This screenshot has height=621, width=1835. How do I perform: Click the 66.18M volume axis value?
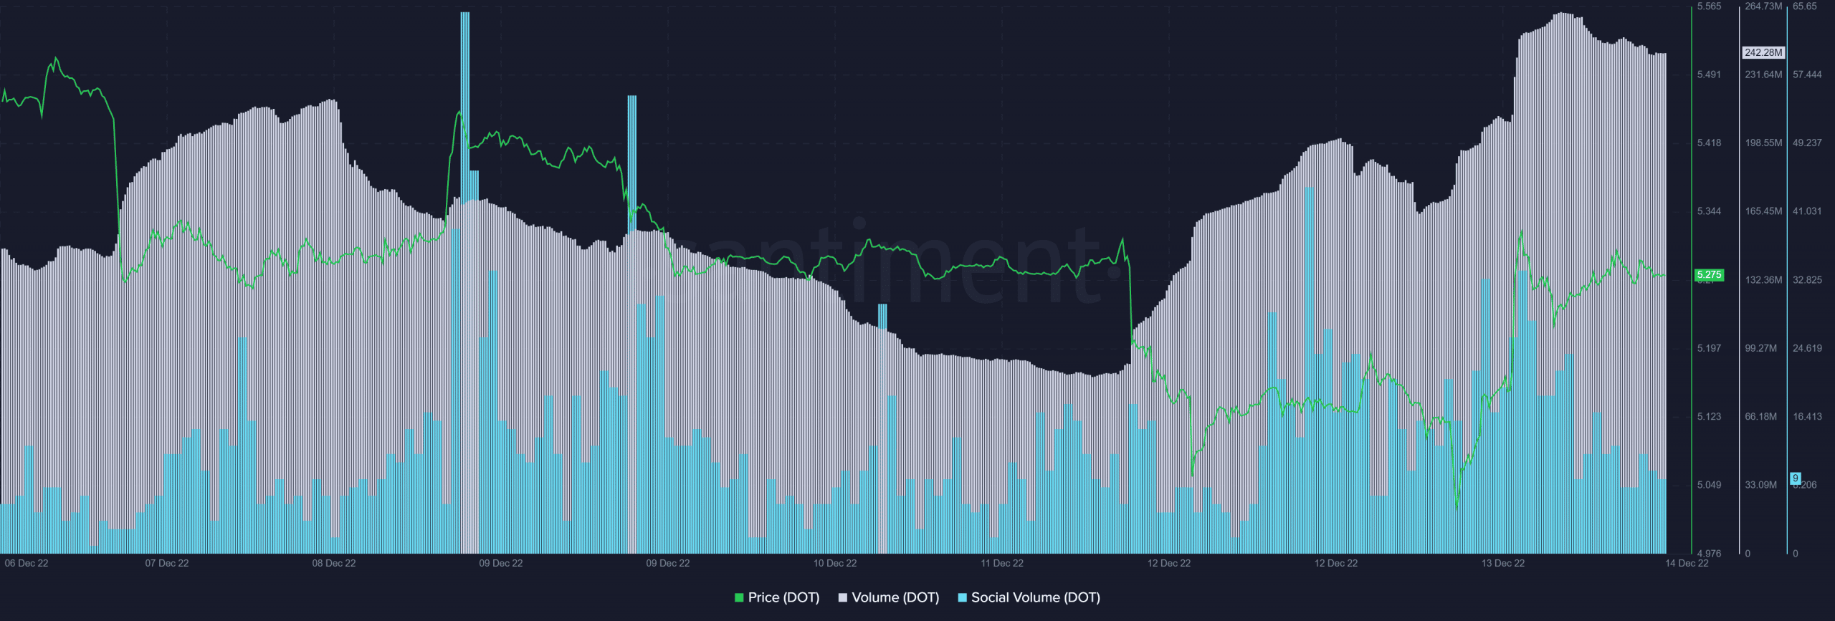(1761, 417)
